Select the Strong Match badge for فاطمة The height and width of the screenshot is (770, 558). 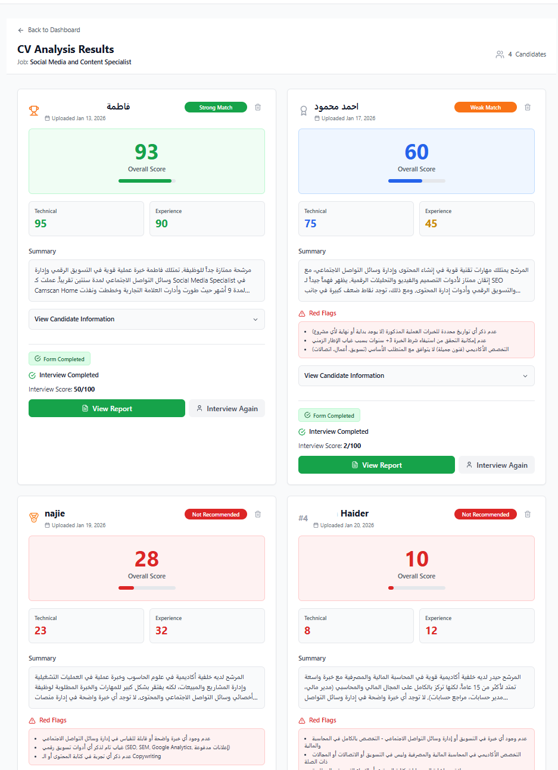(216, 107)
